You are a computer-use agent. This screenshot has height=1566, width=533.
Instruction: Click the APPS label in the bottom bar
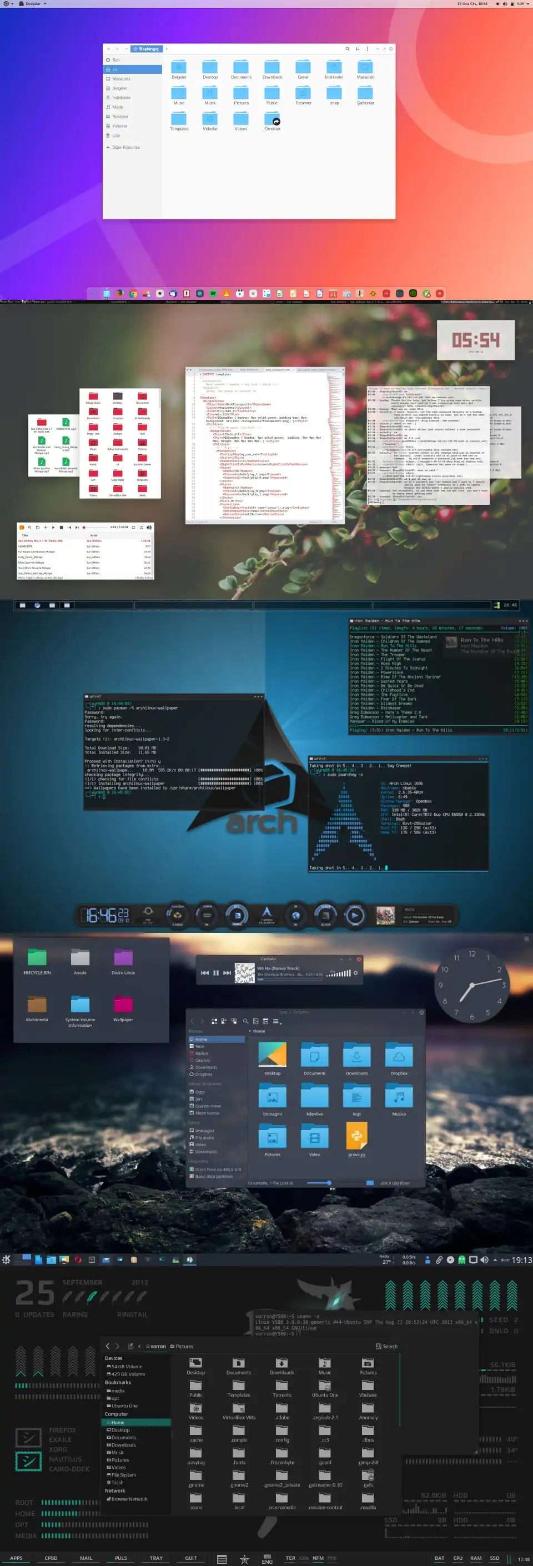click(17, 1558)
